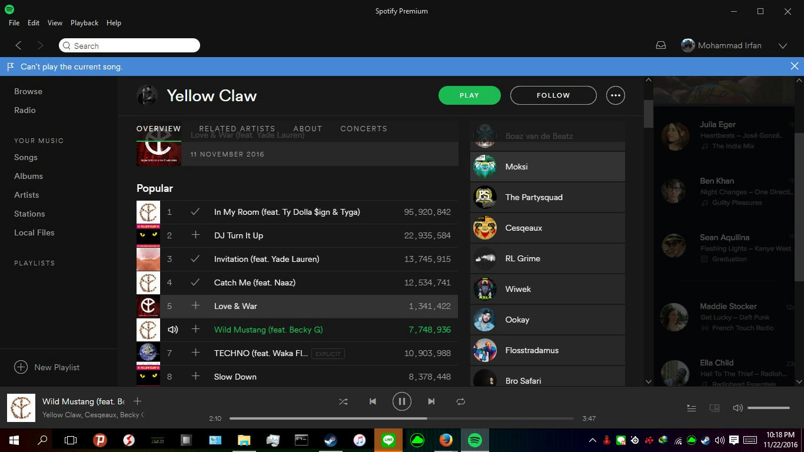The height and width of the screenshot is (452, 804).
Task: Save DJ Turn It Up with plus
Action: [195, 235]
